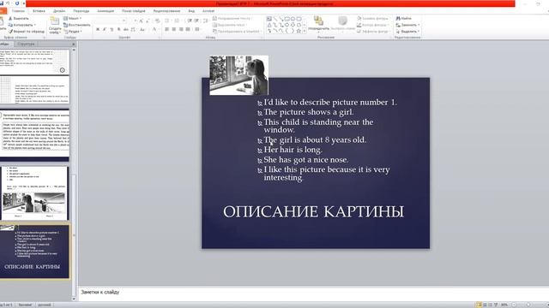Open Text Direction dropdown

tap(232, 18)
